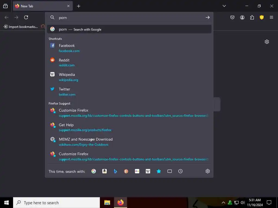278x208 pixels.
Task: Reload the current page
Action: [x=26, y=17]
